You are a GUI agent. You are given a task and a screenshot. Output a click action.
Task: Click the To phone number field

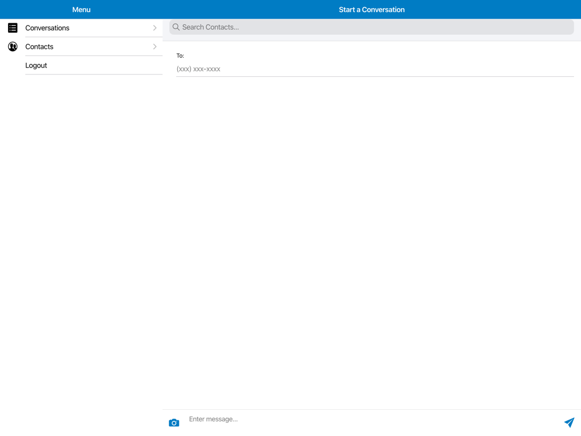click(x=375, y=69)
